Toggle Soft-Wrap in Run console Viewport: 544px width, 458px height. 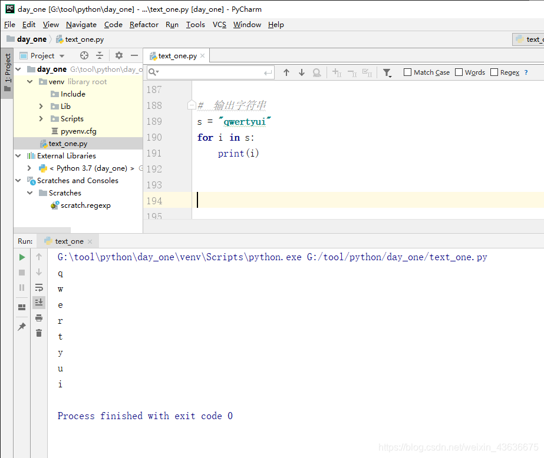(x=39, y=287)
